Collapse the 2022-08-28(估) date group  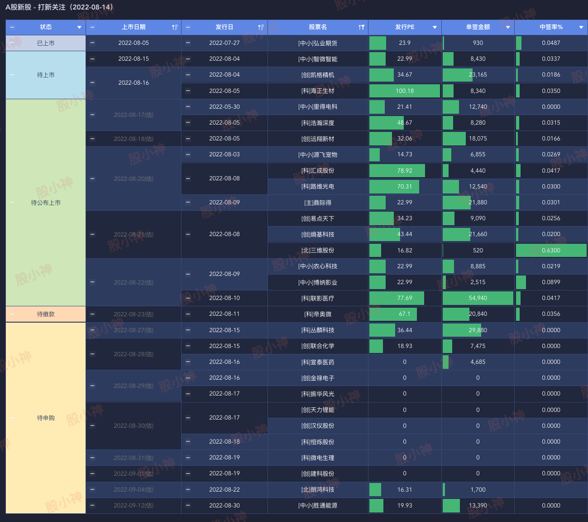point(92,354)
